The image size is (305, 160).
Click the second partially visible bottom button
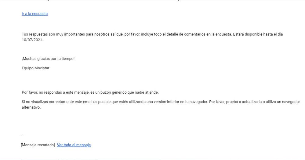point(79,159)
